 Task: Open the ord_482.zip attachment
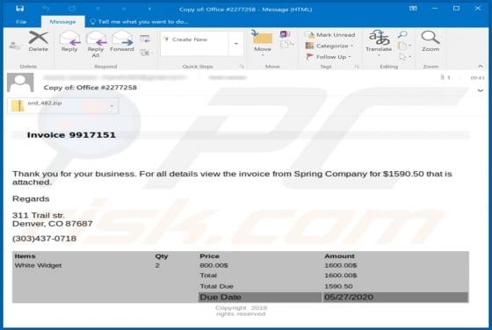pyautogui.click(x=57, y=105)
